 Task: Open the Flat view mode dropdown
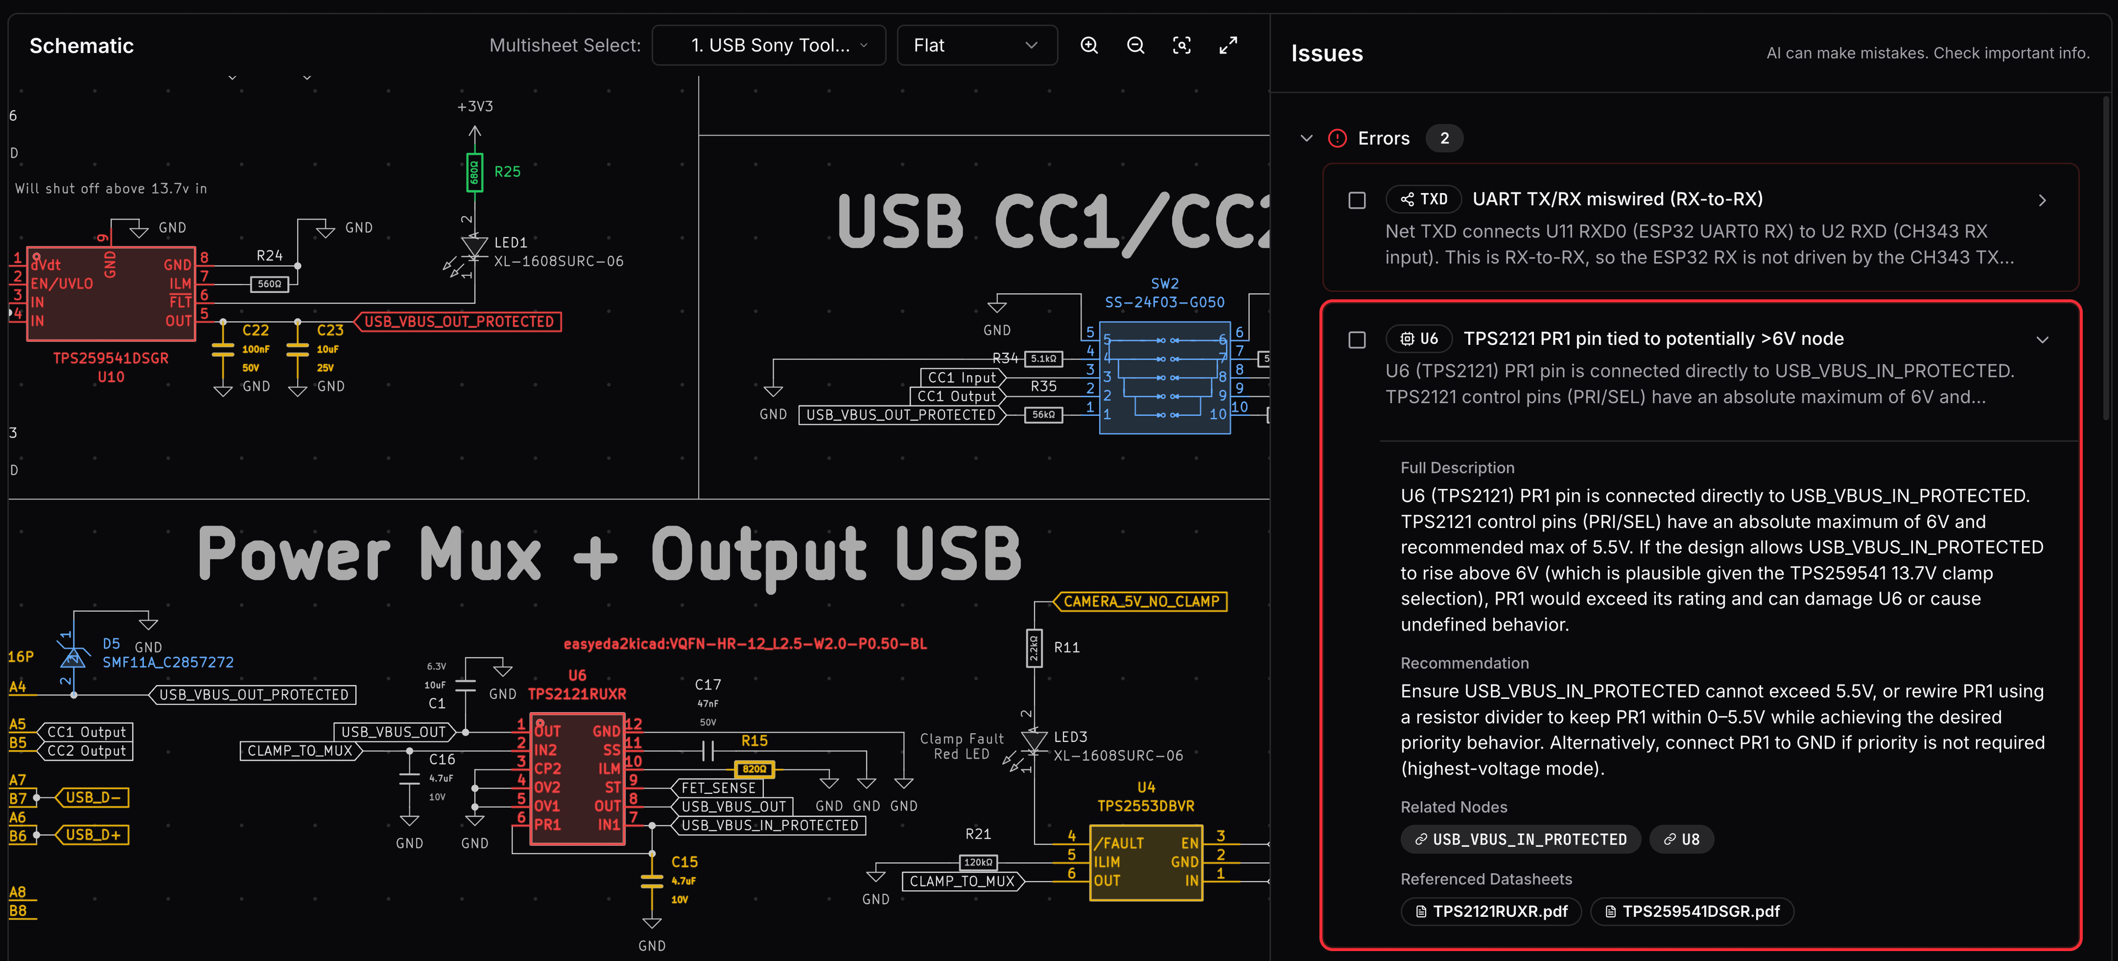point(977,45)
